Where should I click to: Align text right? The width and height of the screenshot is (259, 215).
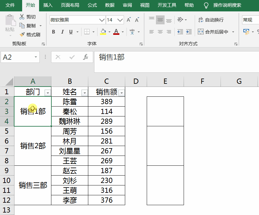[x=169, y=32]
